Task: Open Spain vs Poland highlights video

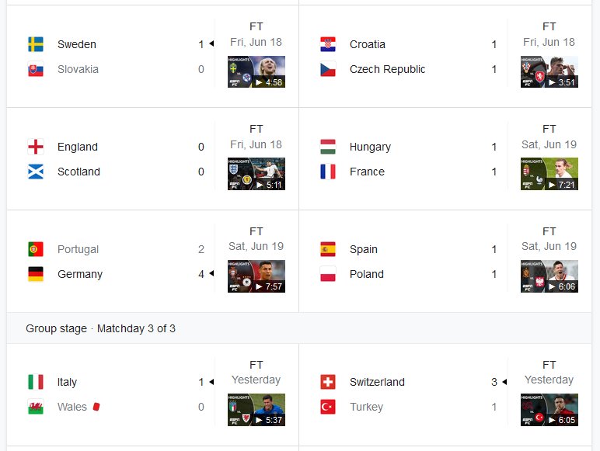Action: pyautogui.click(x=549, y=276)
